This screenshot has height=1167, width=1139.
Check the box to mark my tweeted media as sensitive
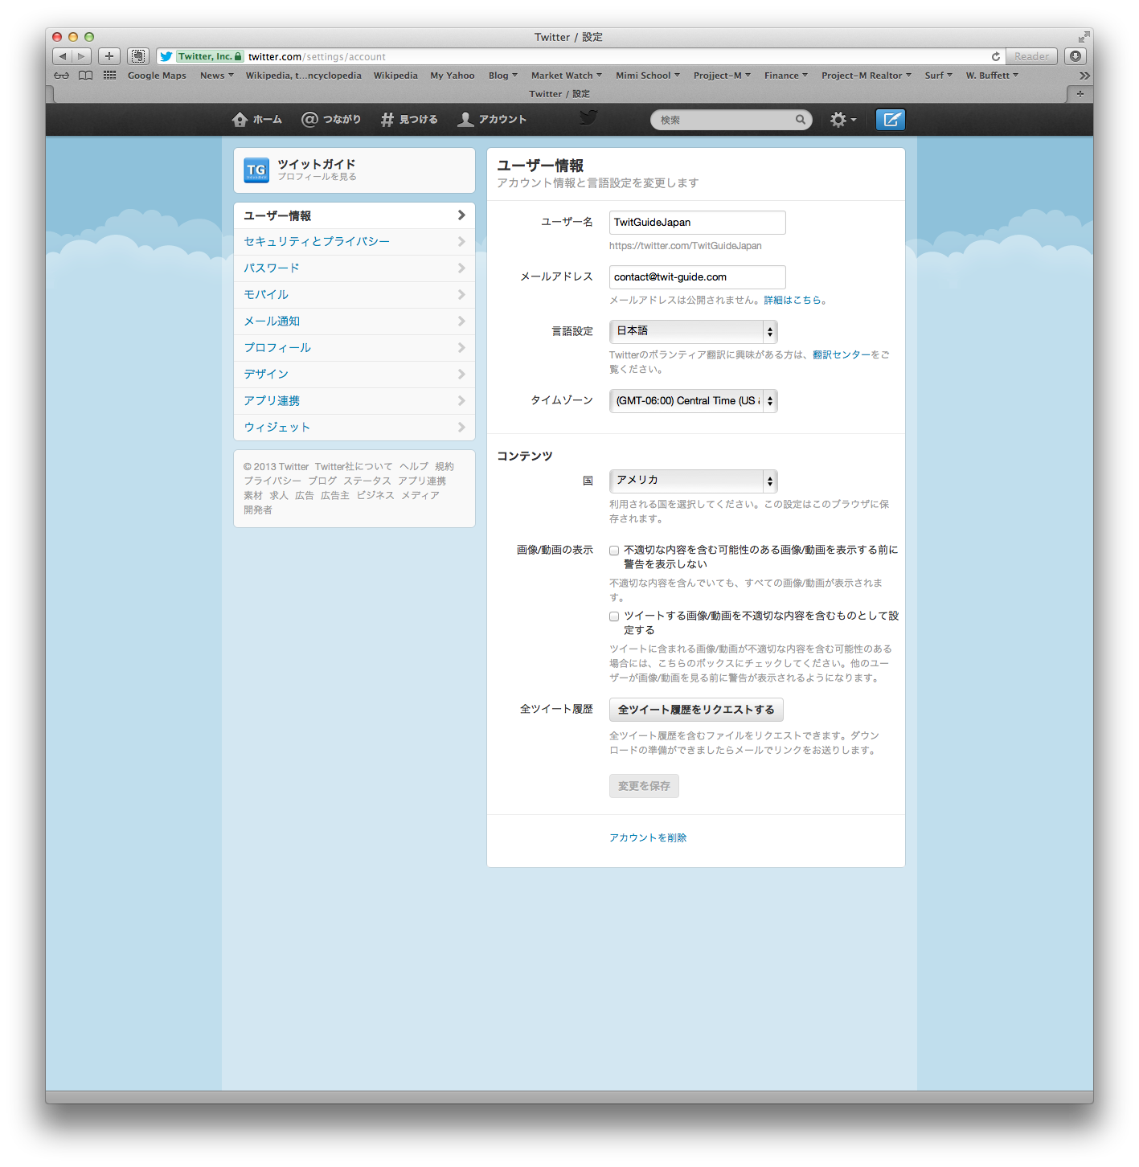click(x=614, y=616)
